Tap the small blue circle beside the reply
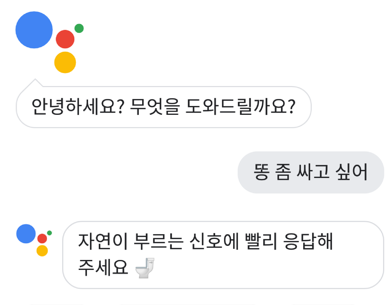The height and width of the screenshot is (305, 392). pyautogui.click(x=26, y=234)
